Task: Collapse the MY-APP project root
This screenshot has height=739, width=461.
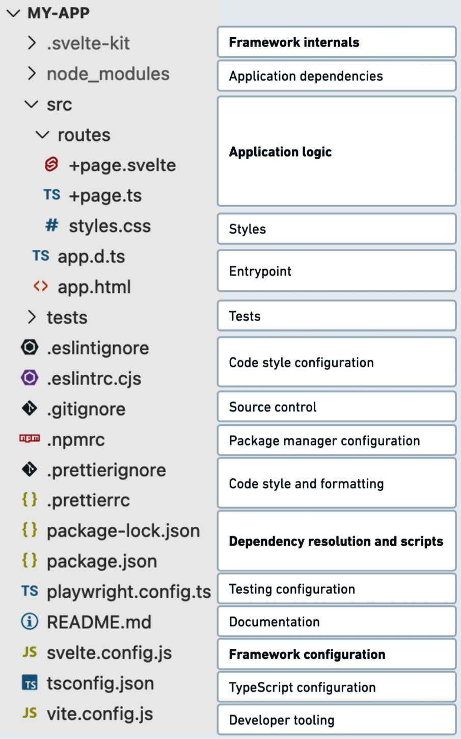Action: [x=13, y=13]
